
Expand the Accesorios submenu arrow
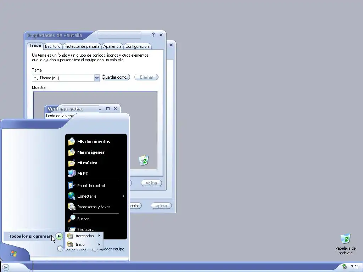pos(99,236)
